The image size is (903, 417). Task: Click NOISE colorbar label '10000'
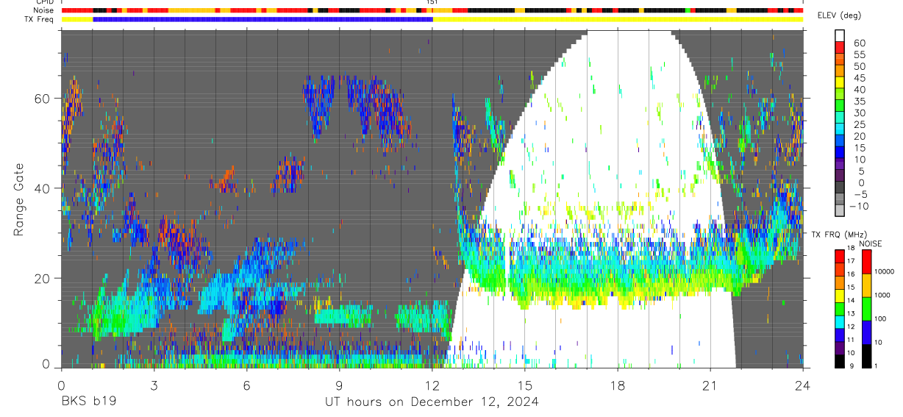coord(885,272)
